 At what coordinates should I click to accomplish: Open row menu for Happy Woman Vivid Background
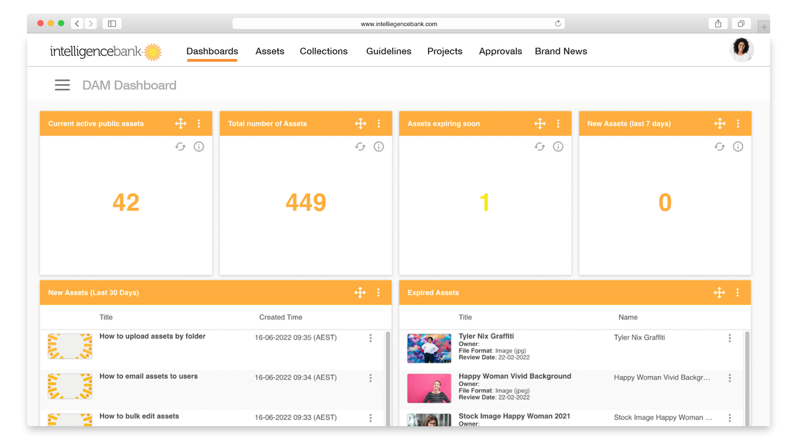(x=729, y=378)
